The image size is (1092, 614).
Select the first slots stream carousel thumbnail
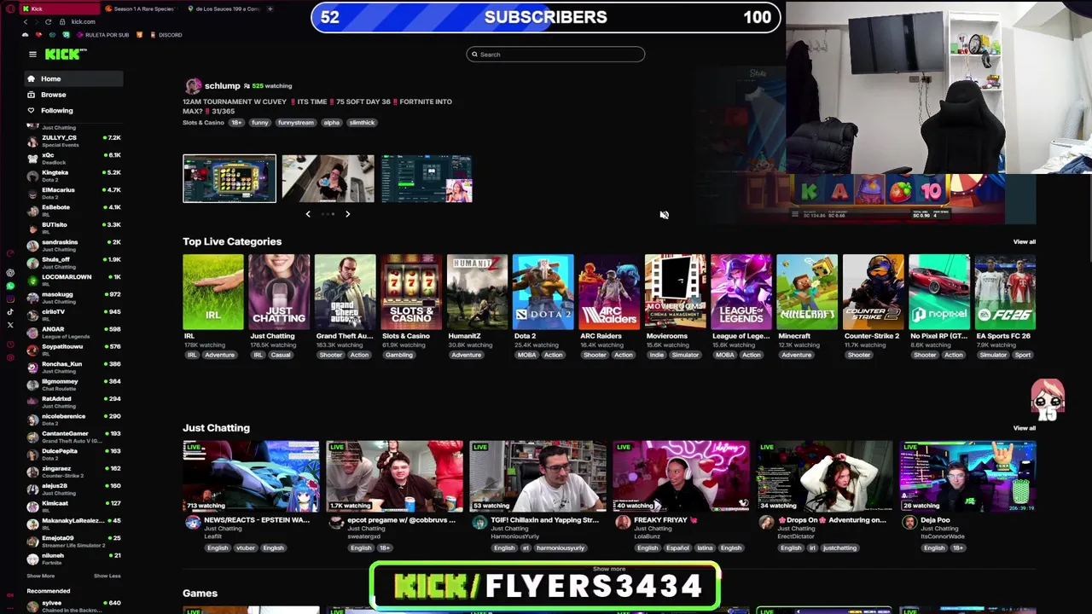[229, 178]
